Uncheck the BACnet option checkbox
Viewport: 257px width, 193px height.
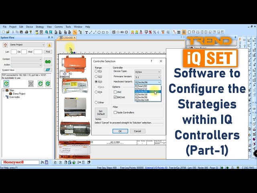tap(115, 97)
